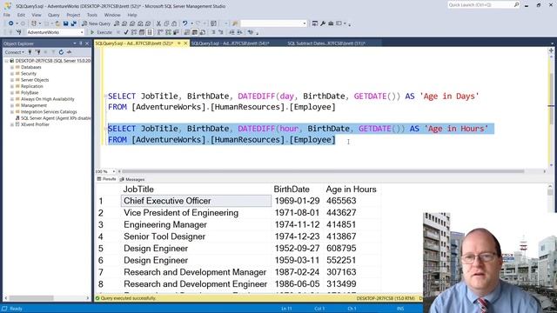The width and height of the screenshot is (557, 313).
Task: Click the Paste clipboard icon
Action: [174, 23]
